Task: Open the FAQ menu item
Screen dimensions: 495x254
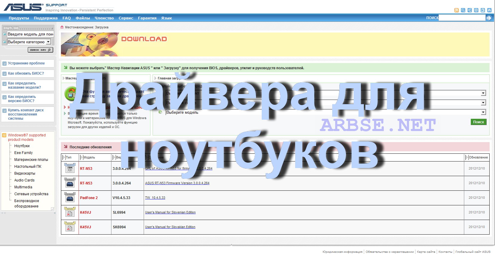Action: coord(67,18)
